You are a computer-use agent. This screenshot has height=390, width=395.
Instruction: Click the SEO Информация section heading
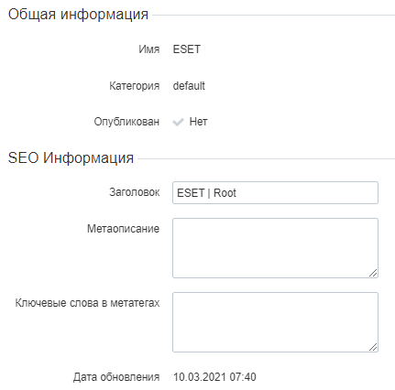(71, 158)
